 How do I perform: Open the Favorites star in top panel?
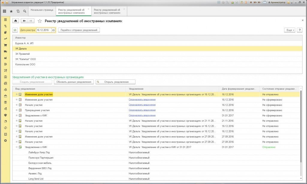(x=11, y=11)
